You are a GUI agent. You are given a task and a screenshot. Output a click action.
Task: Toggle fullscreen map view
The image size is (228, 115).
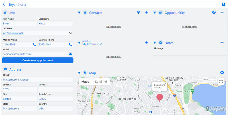[x=221, y=82]
